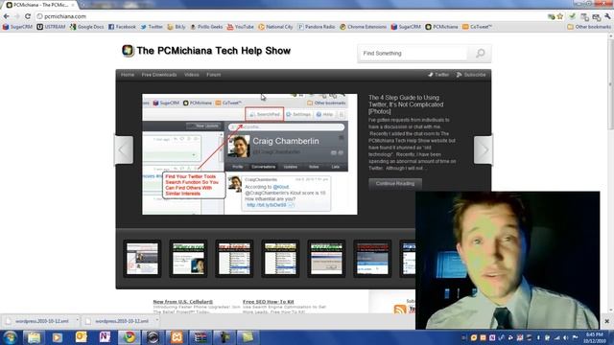Open Chrome's wrench settings menu
This screenshot has width=614, height=345.
(x=607, y=17)
